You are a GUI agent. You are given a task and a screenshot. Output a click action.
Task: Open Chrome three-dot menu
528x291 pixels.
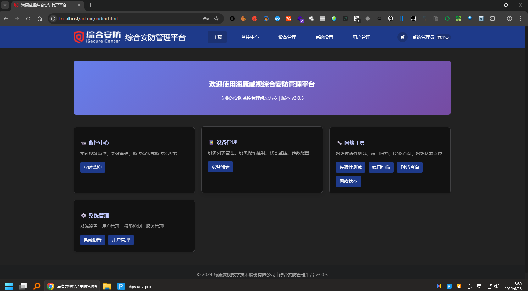pos(521,19)
